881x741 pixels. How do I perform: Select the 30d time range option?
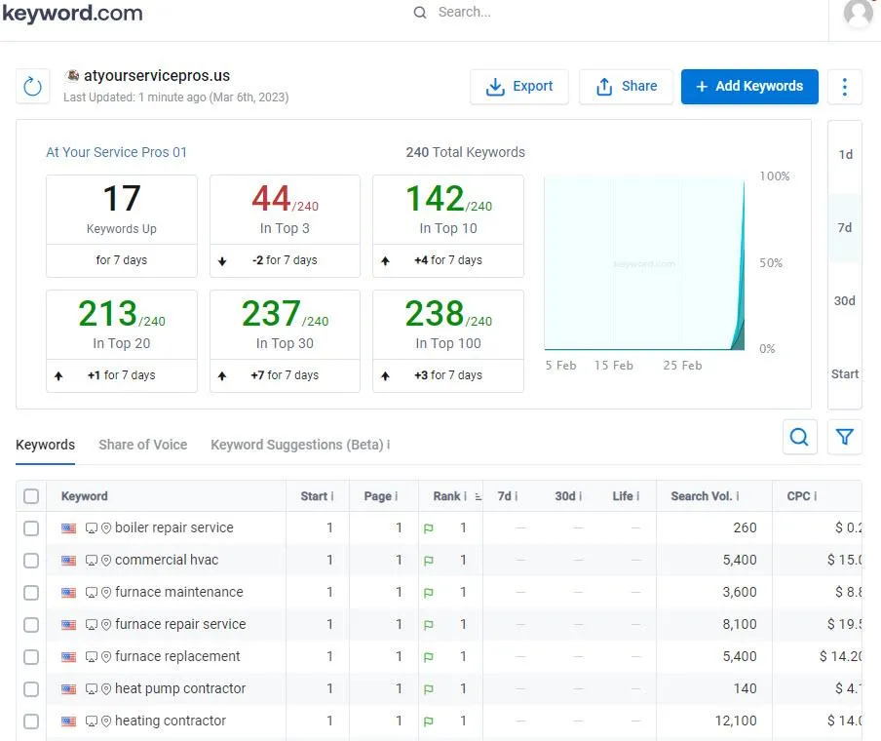844,300
